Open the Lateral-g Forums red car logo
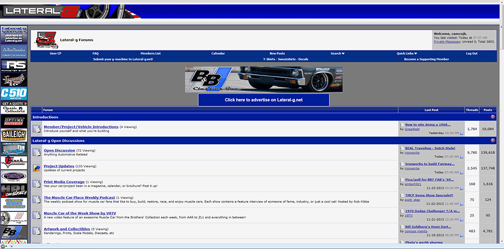The width and height of the screenshot is (504, 249). (47, 40)
